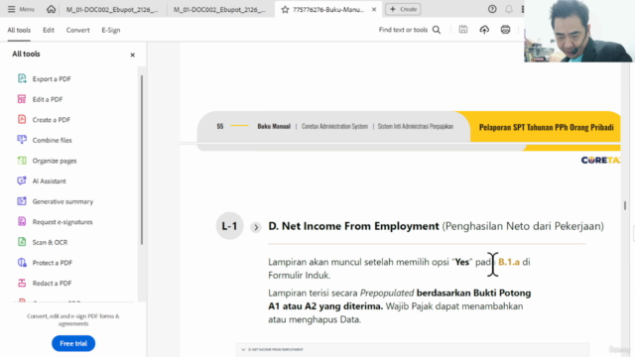The width and height of the screenshot is (635, 357).
Task: Go to the Home icon
Action: coord(51,9)
